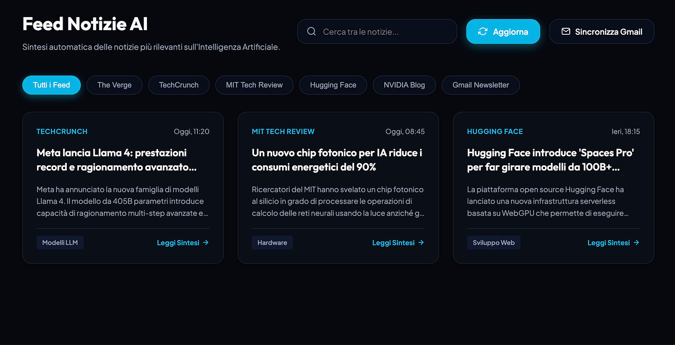Click the 'Sintesi automatica delle notizie' subtitle
The image size is (675, 345).
151,47
